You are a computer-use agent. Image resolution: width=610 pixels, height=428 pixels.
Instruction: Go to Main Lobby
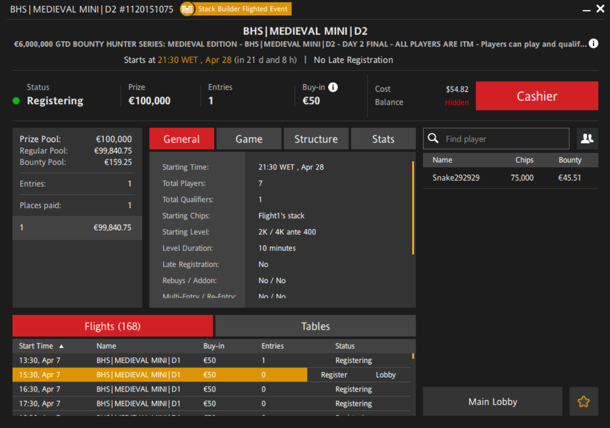point(492,402)
